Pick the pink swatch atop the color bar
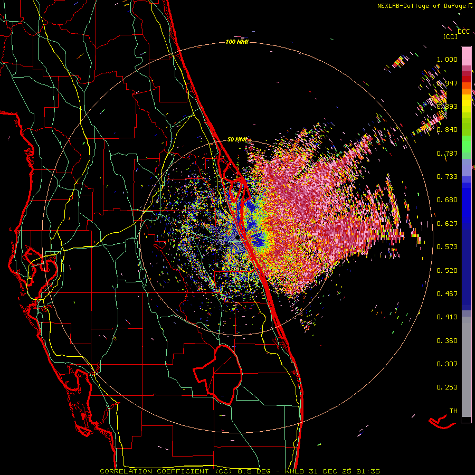 pyautogui.click(x=466, y=56)
